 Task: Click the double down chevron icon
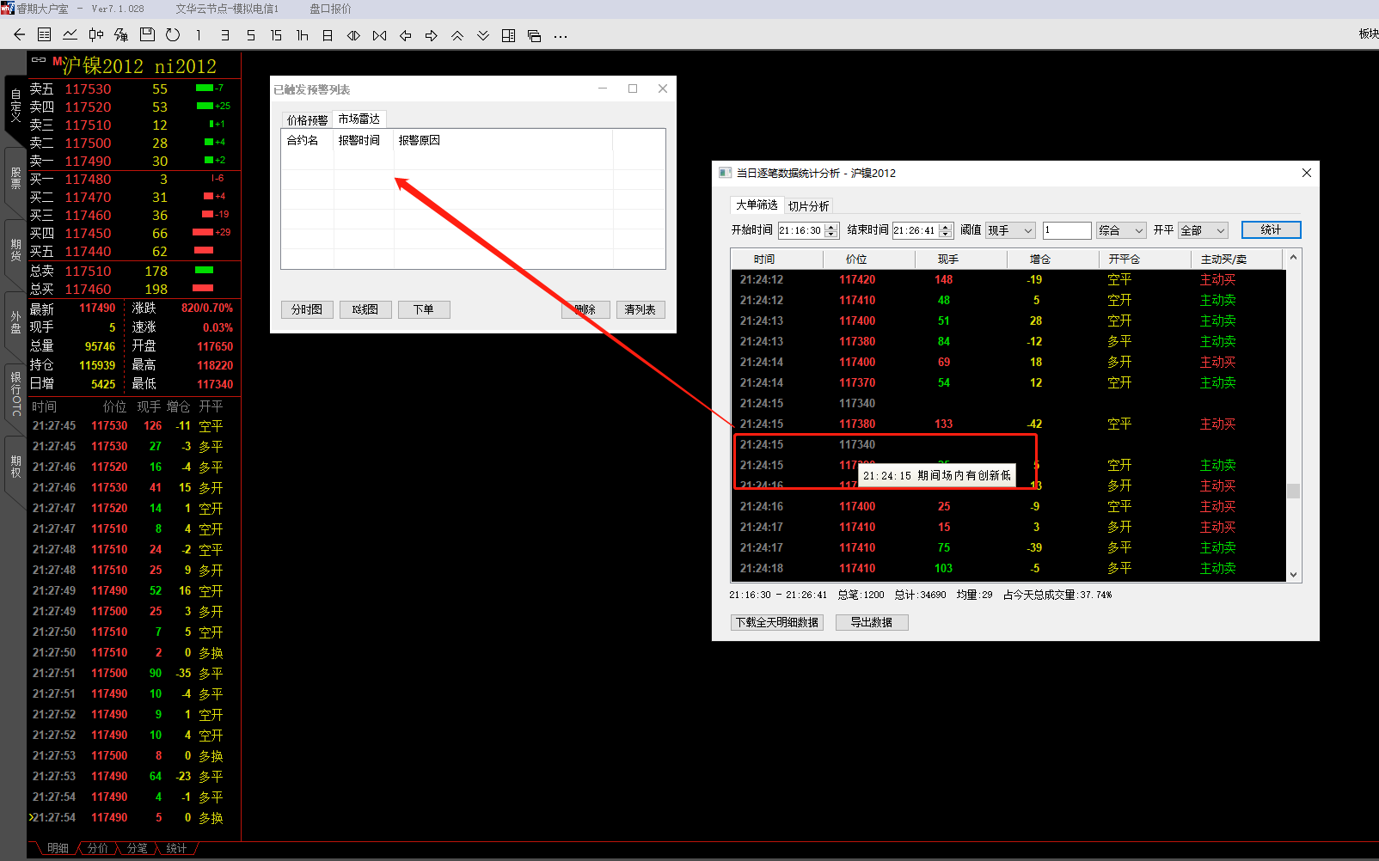[x=483, y=35]
